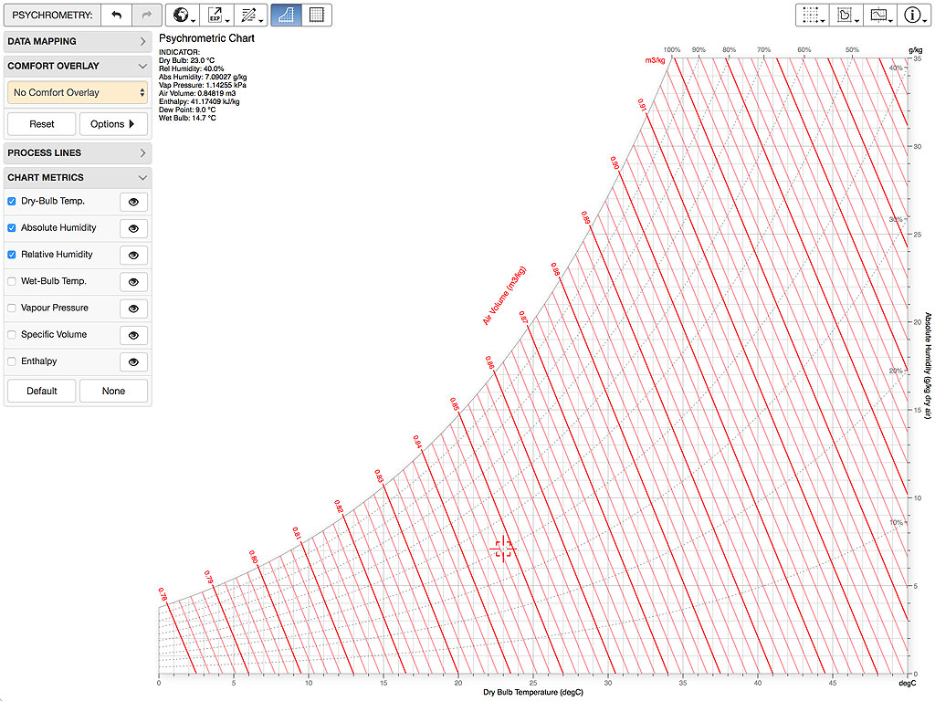Image resolution: width=935 pixels, height=701 pixels.
Task: Select the square grid chart view icon
Action: (x=317, y=15)
